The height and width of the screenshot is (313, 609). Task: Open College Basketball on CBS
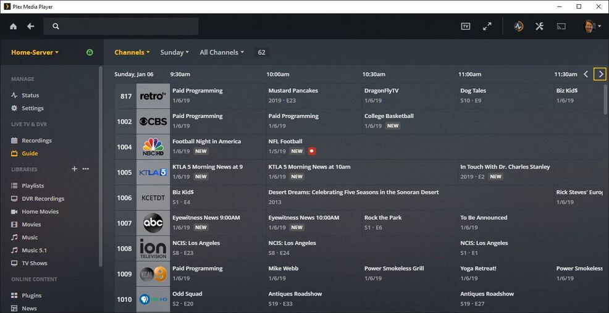coord(484,121)
